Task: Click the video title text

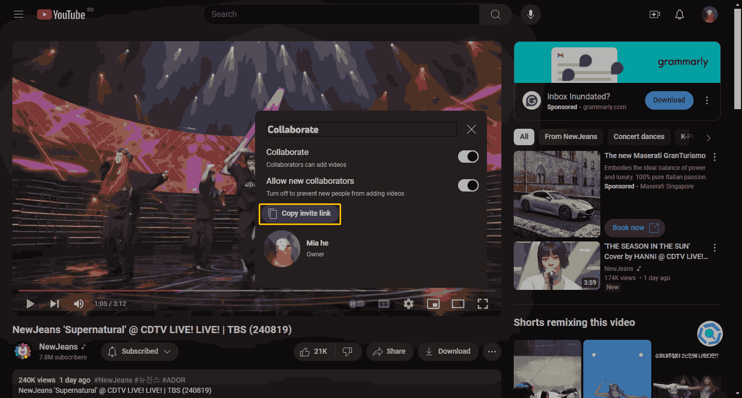Action: click(x=152, y=330)
